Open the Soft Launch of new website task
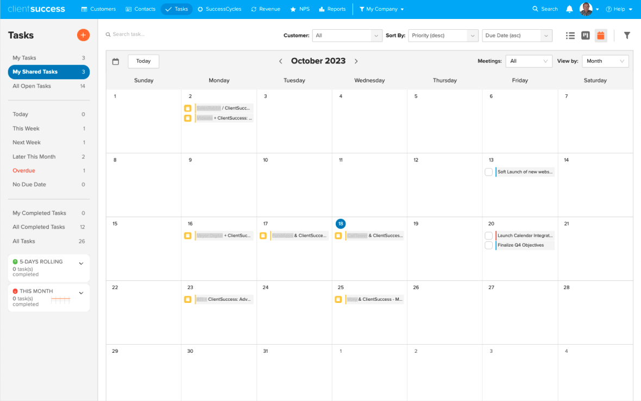This screenshot has width=641, height=401. point(525,172)
